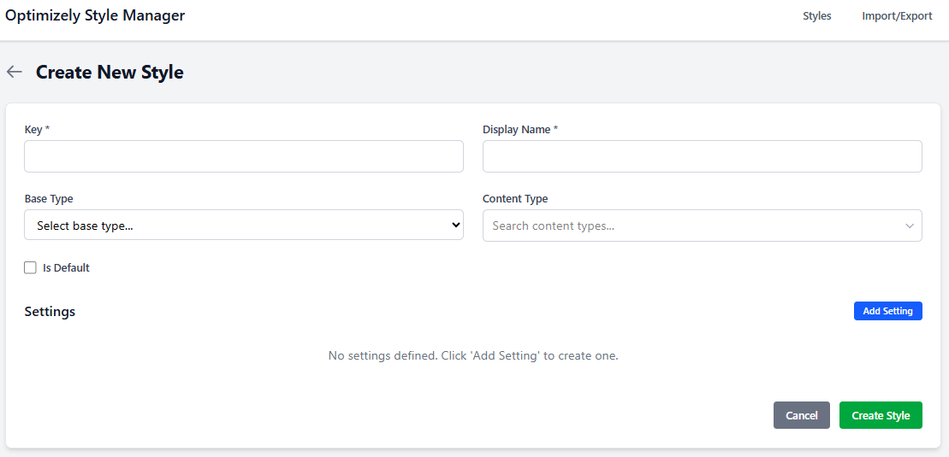Click the Base Type label
This screenshot has height=457, width=949.
(49, 198)
